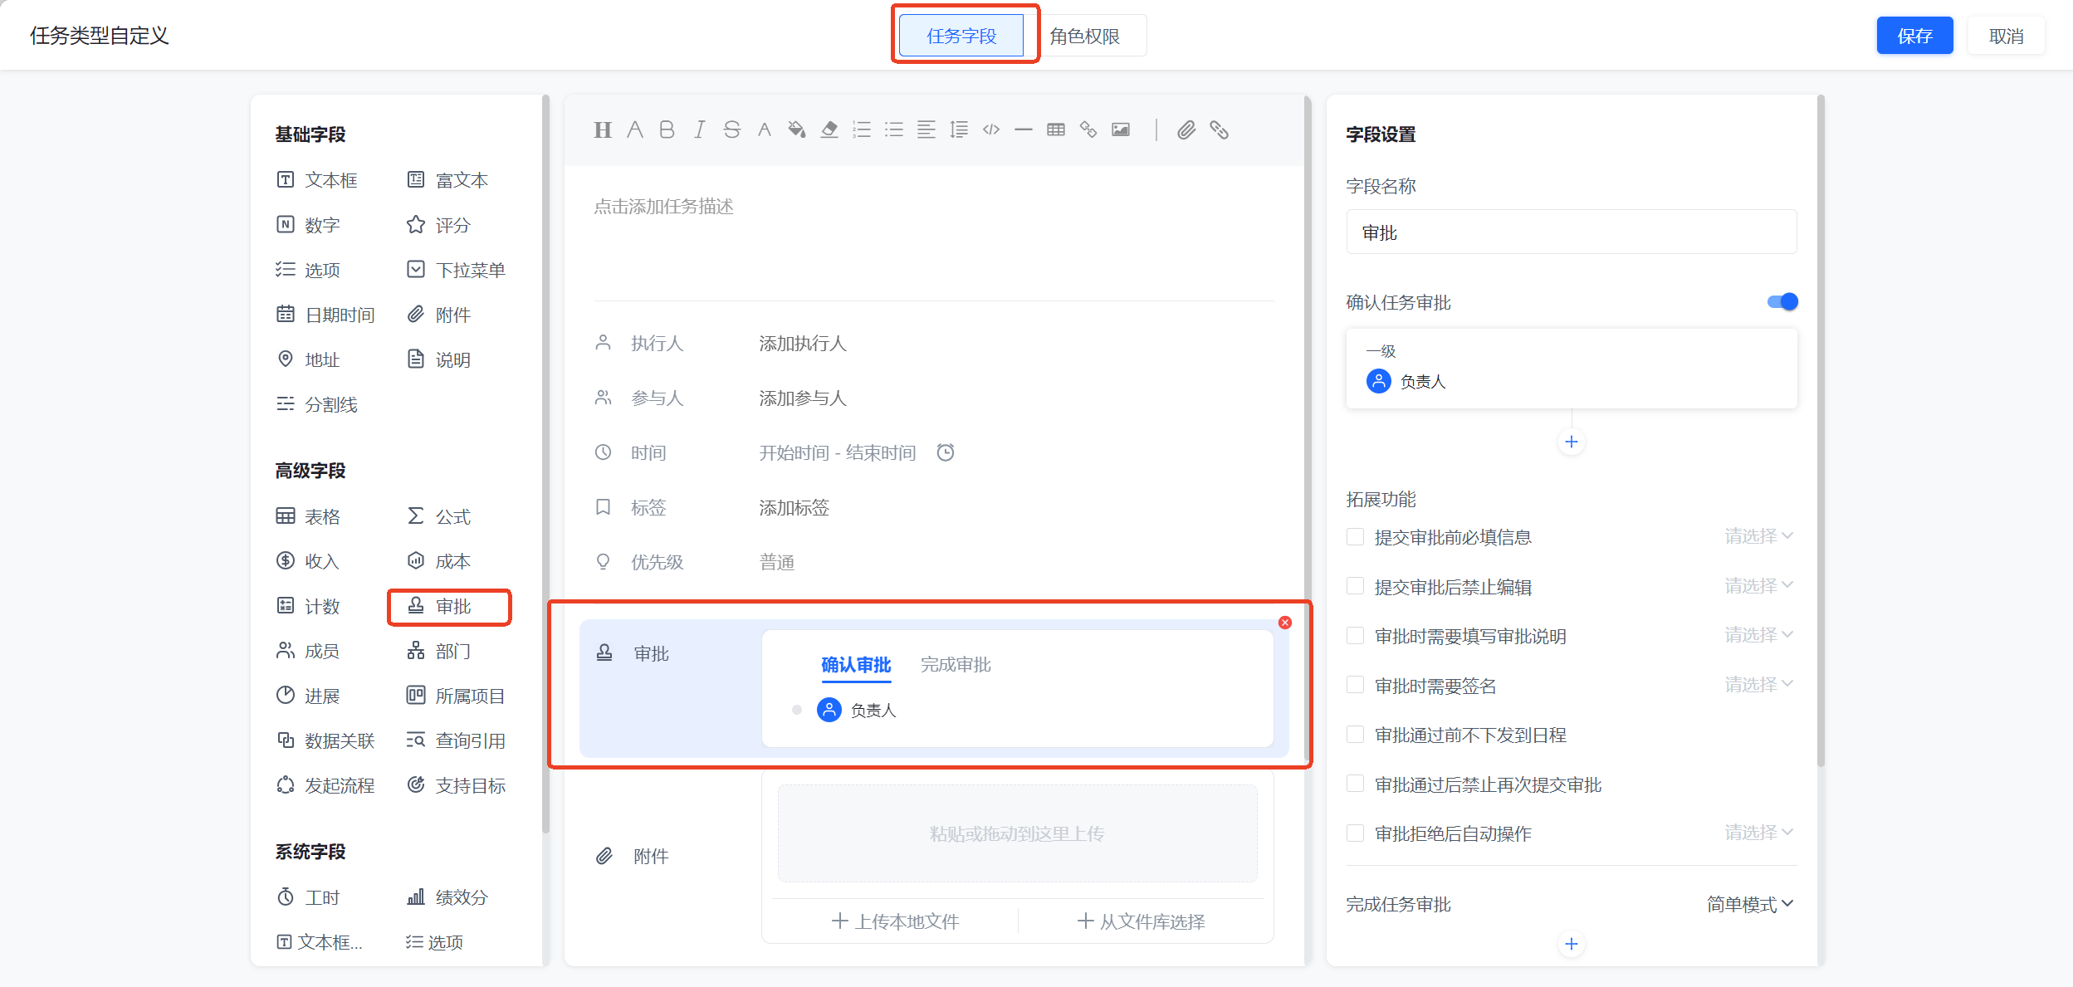Insert horizontal rule line icon

(1024, 129)
